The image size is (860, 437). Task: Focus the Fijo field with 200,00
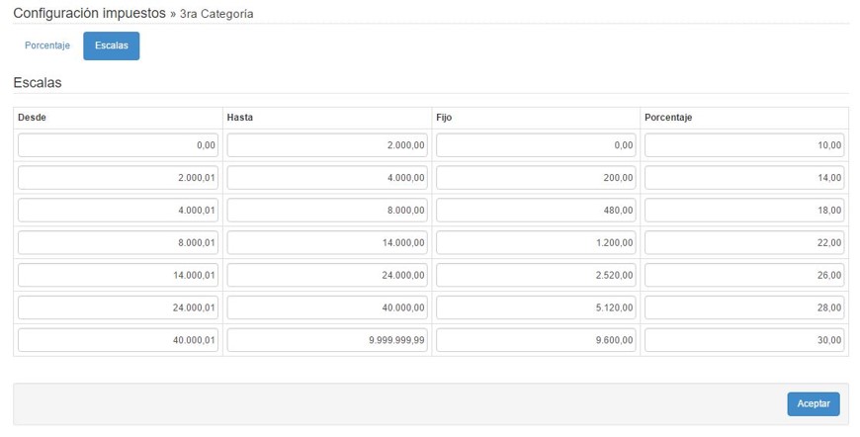536,178
